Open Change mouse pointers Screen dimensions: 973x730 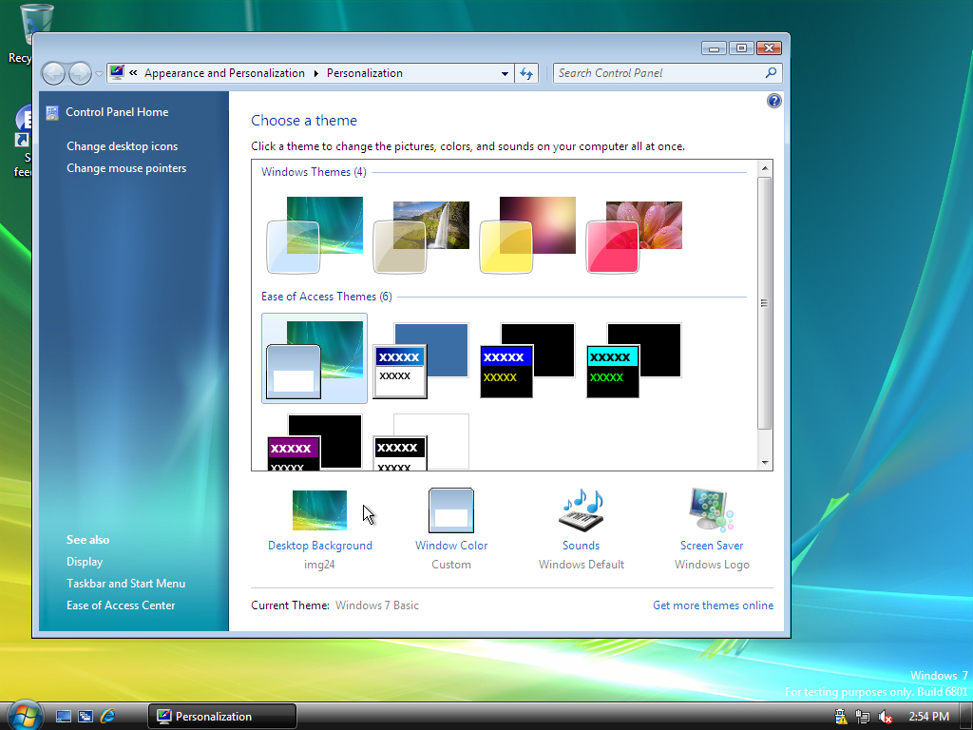point(126,167)
